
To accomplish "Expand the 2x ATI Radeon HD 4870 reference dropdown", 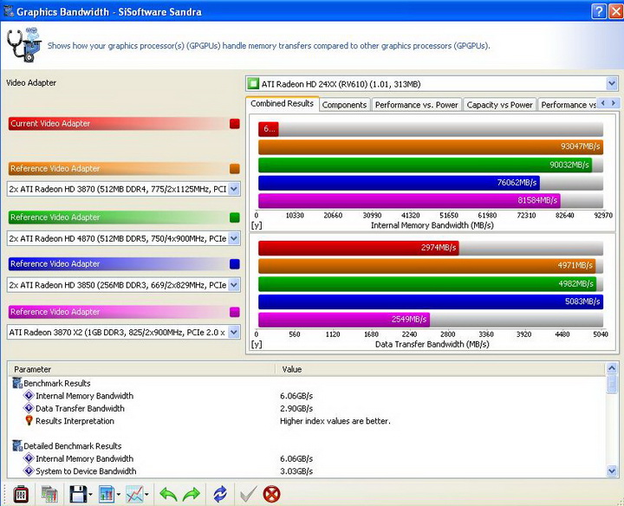I will [x=234, y=238].
